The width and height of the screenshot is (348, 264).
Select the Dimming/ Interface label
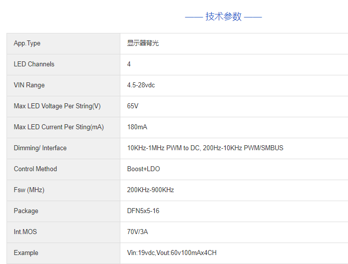[x=40, y=148]
